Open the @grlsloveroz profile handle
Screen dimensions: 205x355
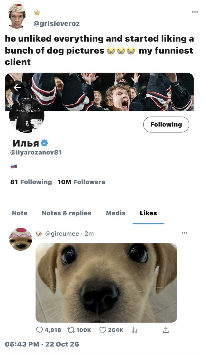pos(57,23)
